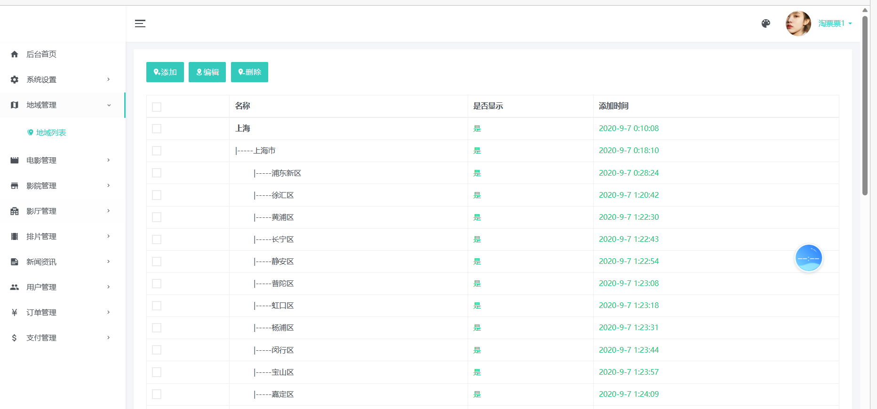The width and height of the screenshot is (877, 409).
Task: Click the blue floating timer widget
Action: point(808,258)
